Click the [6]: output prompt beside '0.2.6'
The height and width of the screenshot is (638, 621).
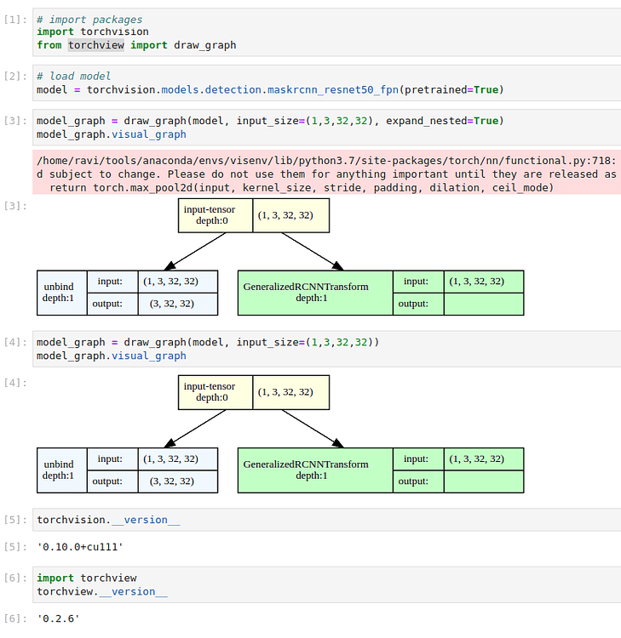[16, 618]
